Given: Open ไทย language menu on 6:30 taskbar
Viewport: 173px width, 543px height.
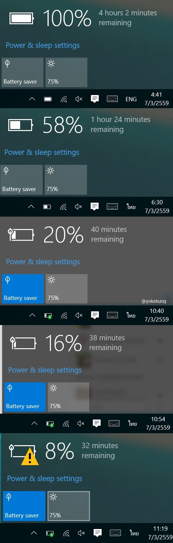Looking at the screenshot, I should pyautogui.click(x=131, y=207).
